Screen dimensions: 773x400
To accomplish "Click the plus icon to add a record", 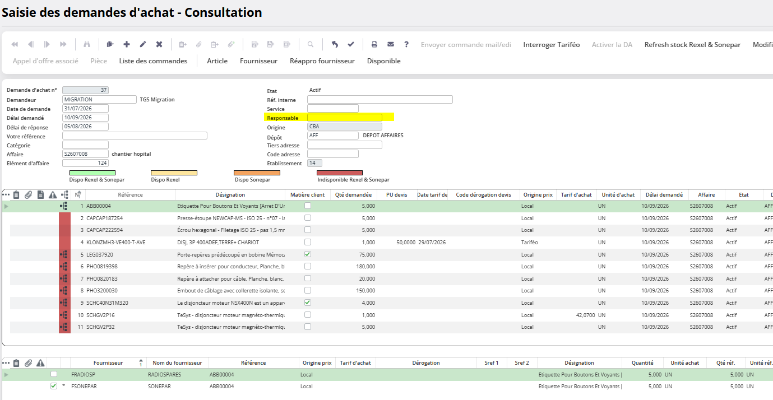I will [127, 44].
